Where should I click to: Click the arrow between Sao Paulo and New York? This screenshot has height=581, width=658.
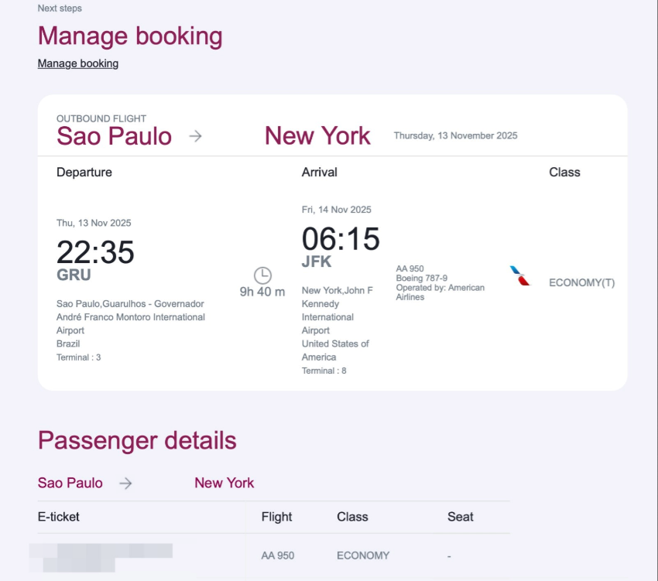[x=196, y=135]
